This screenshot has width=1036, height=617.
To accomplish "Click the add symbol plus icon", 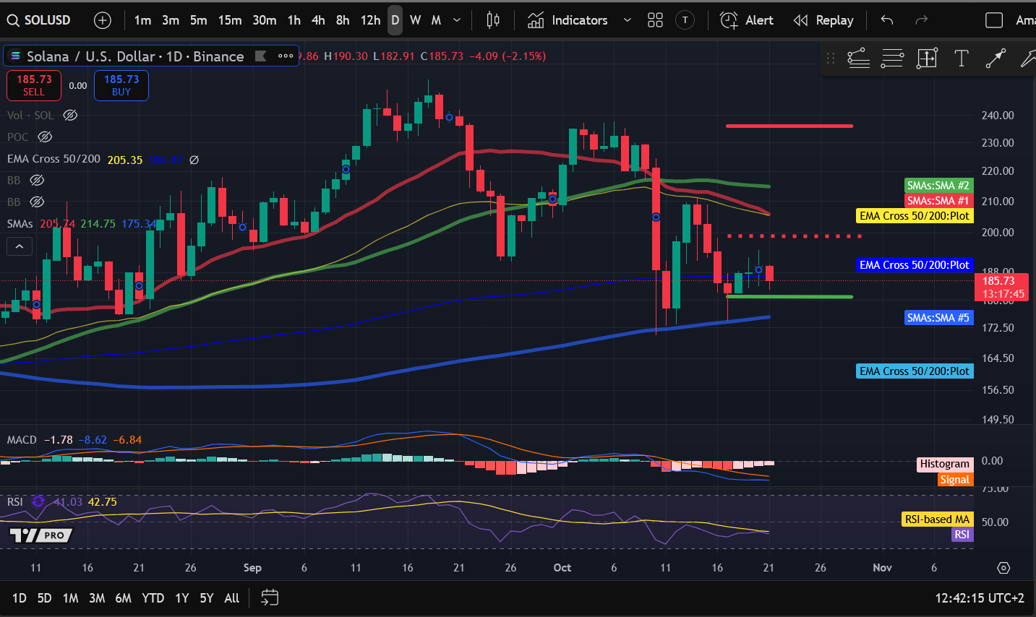I will point(103,20).
